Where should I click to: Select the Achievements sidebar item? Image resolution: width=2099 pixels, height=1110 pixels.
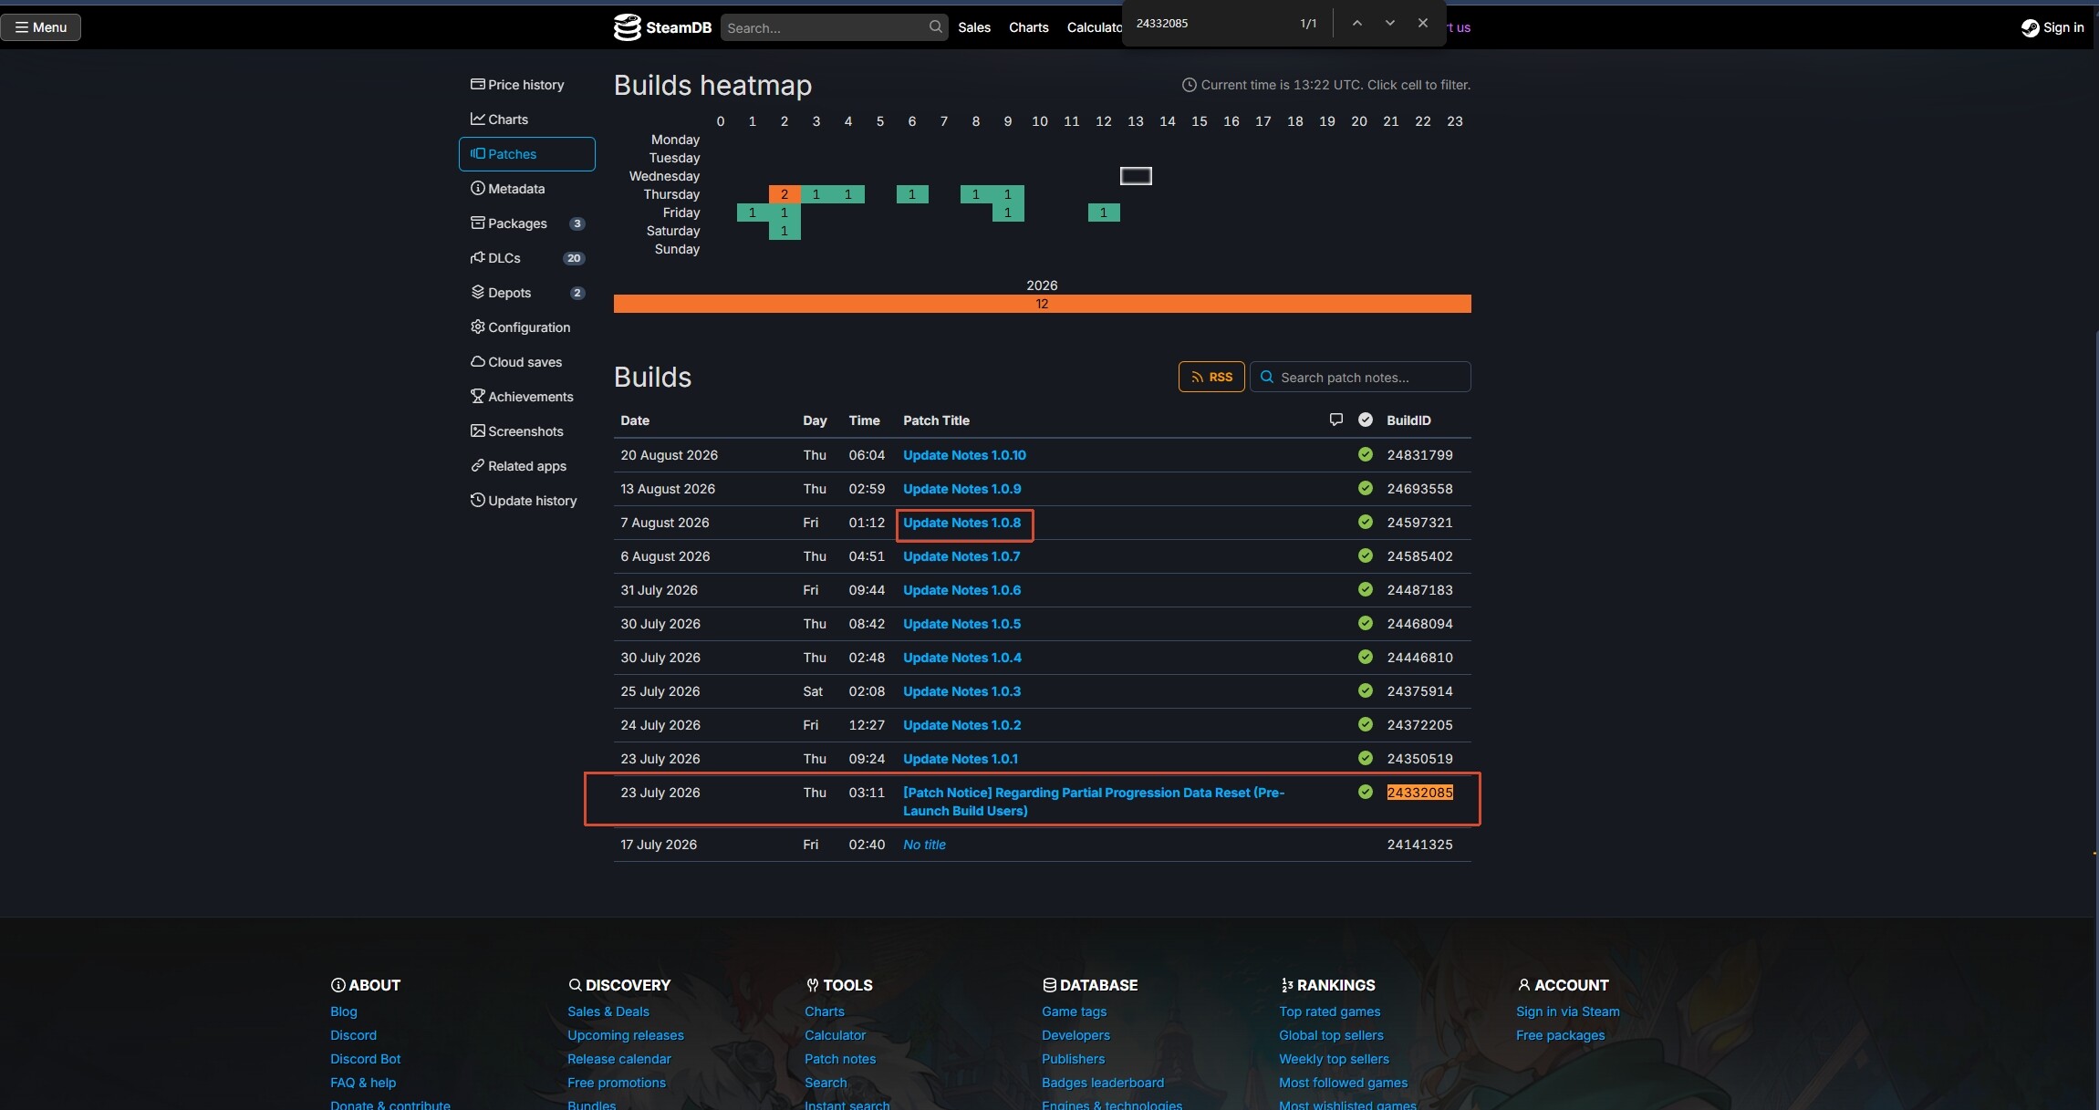tap(527, 397)
